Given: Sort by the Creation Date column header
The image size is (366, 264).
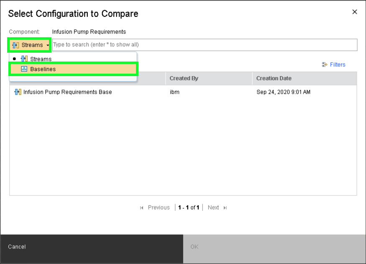Looking at the screenshot, I should 274,78.
